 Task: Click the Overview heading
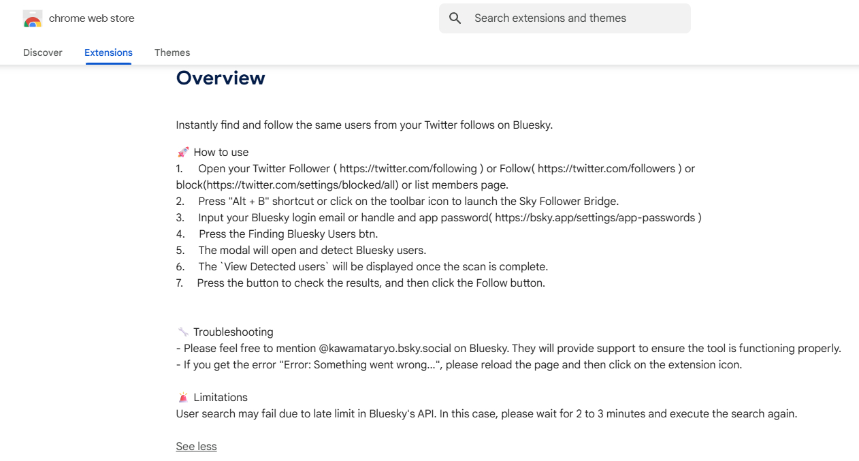(221, 78)
